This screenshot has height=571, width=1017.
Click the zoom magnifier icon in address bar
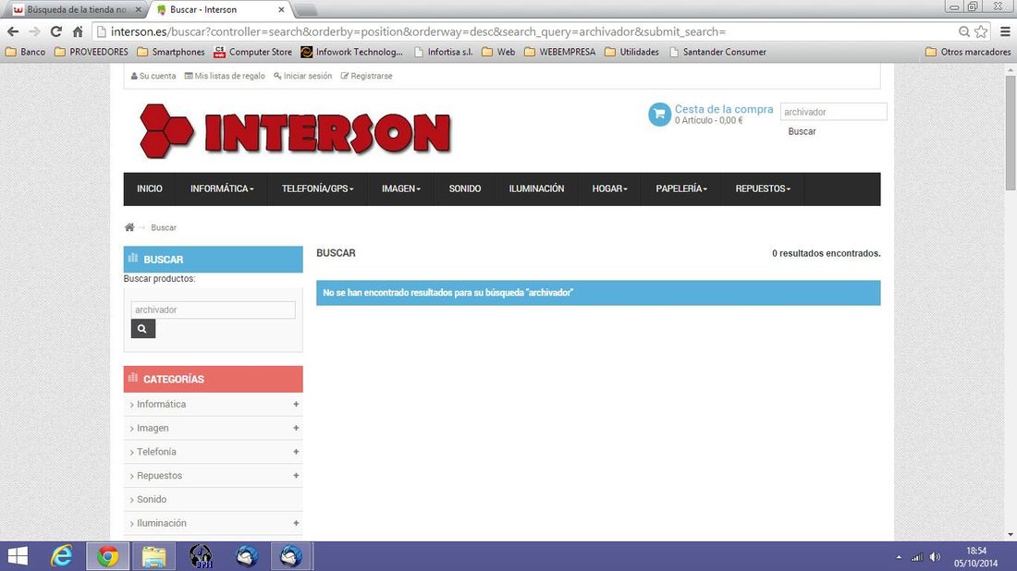pyautogui.click(x=963, y=31)
